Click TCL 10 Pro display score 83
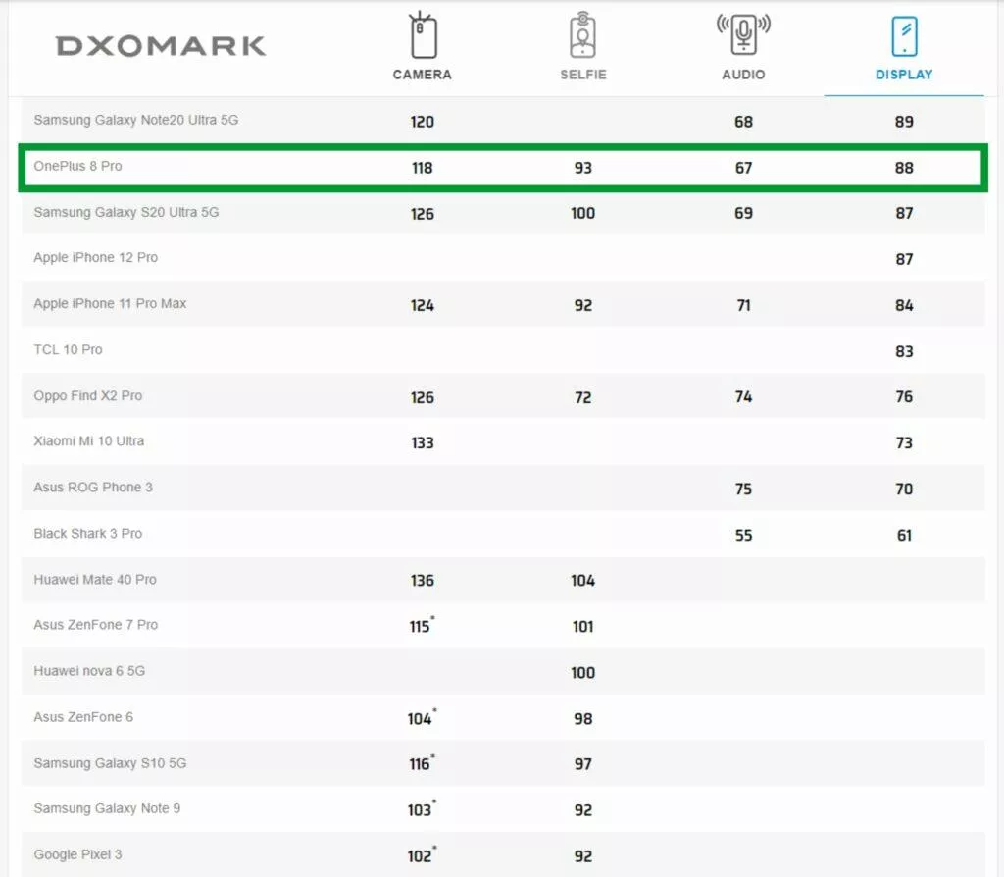Screen dimensions: 1004x877 pyautogui.click(x=904, y=352)
